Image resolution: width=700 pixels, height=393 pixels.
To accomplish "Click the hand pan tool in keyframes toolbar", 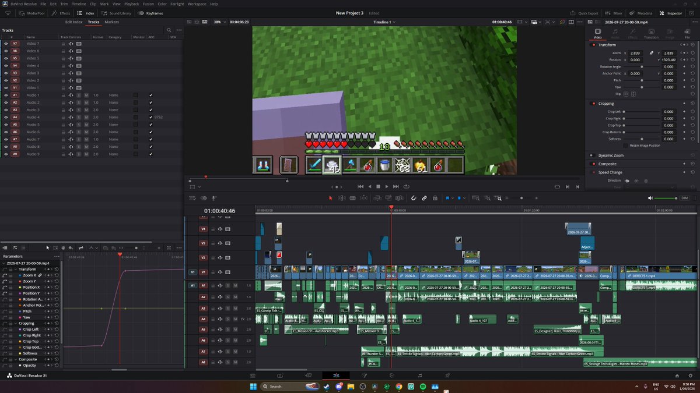I will click(63, 247).
